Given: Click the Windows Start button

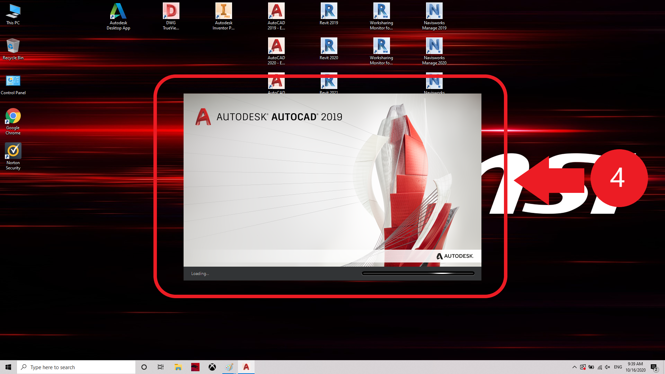Looking at the screenshot, I should (x=8, y=367).
